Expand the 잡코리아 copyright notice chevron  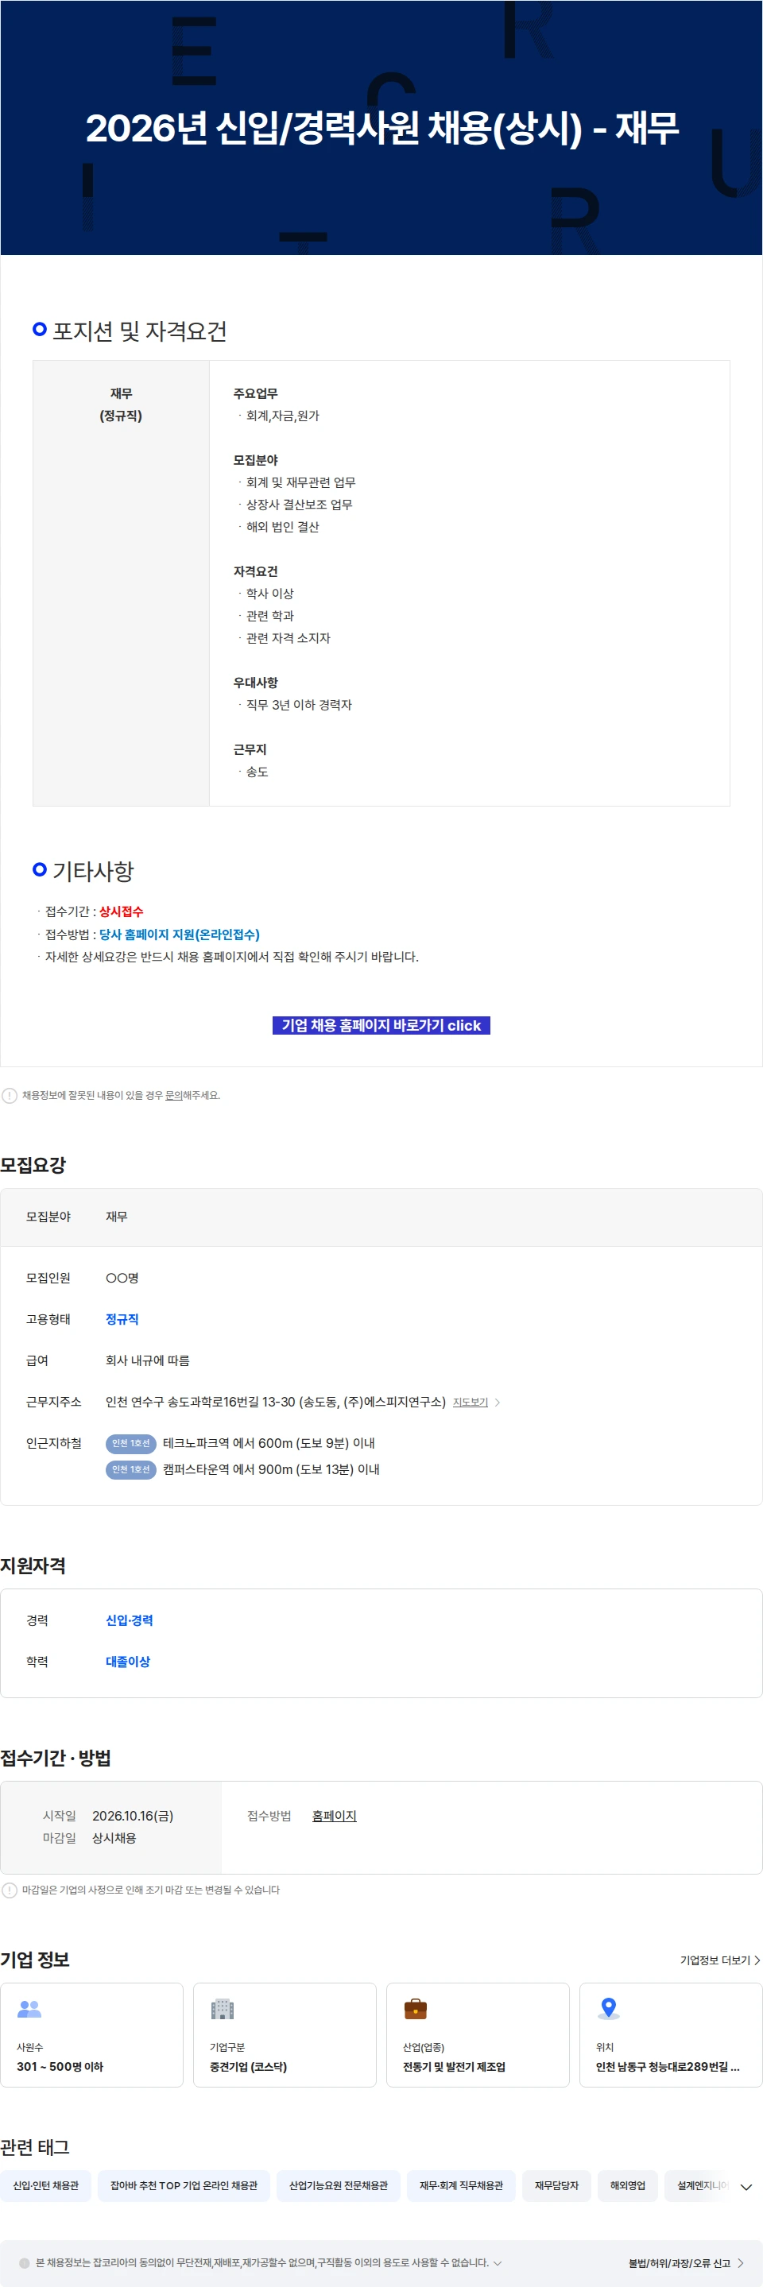[498, 2263]
